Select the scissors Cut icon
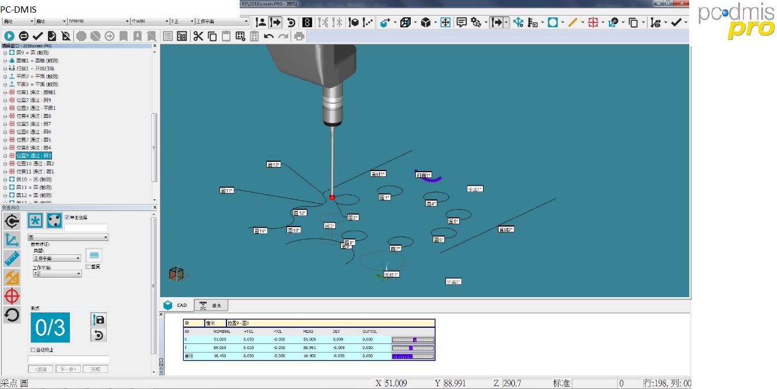Image resolution: width=777 pixels, height=389 pixels. click(x=199, y=36)
